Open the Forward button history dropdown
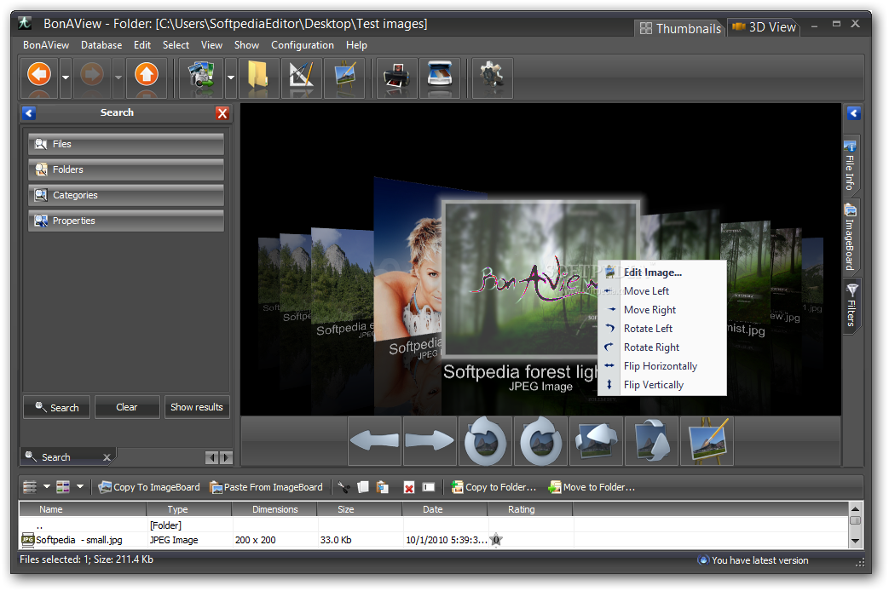The width and height of the screenshot is (889, 591). point(118,77)
